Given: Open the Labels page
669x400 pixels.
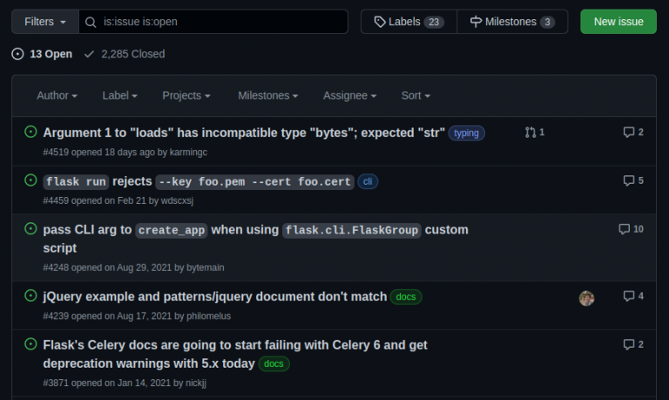Looking at the screenshot, I should (408, 22).
